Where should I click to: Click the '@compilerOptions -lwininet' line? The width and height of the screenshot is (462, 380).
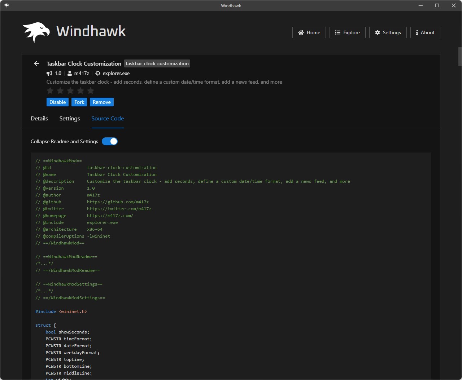pyautogui.click(x=73, y=236)
